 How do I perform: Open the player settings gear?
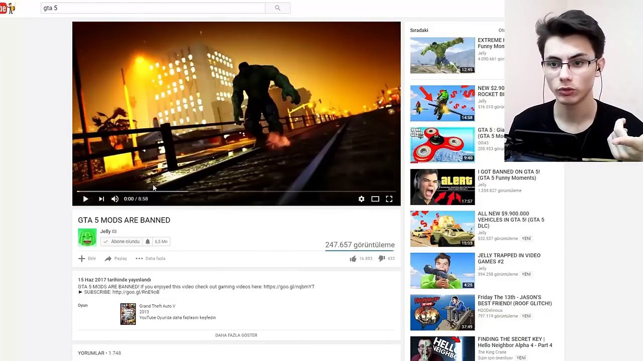(x=361, y=199)
